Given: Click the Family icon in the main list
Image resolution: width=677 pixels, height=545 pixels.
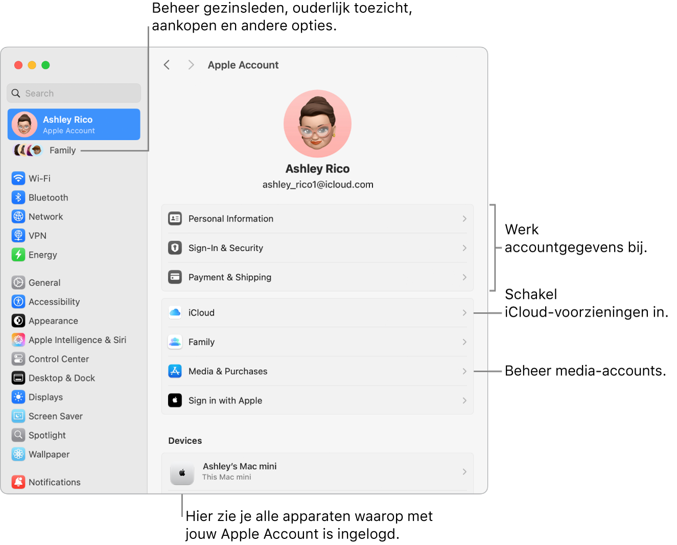Looking at the screenshot, I should (x=175, y=342).
